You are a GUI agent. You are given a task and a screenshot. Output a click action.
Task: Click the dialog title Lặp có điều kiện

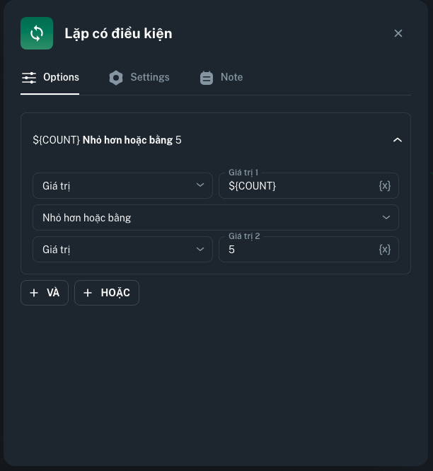118,34
